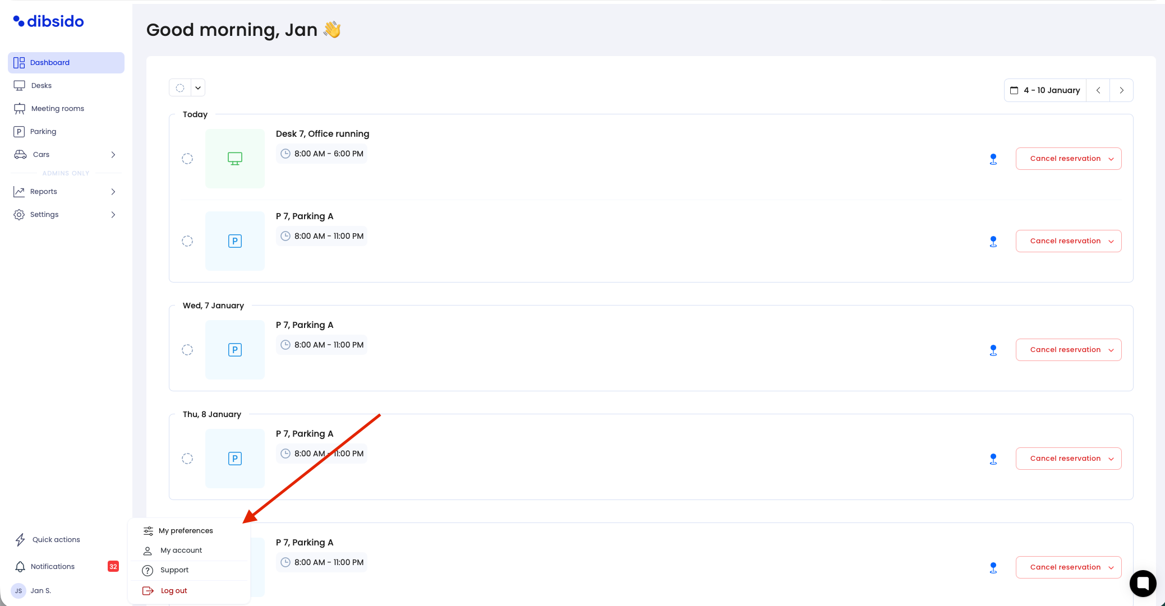1165x606 pixels.
Task: Open Notifications with bell icon
Action: (20, 567)
